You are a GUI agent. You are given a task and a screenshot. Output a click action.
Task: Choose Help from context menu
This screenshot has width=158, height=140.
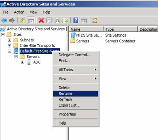pyautogui.click(x=76, y=123)
